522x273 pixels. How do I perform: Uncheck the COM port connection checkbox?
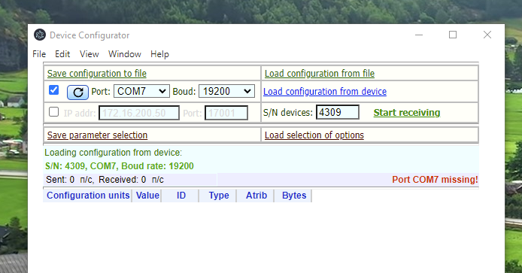pos(53,90)
